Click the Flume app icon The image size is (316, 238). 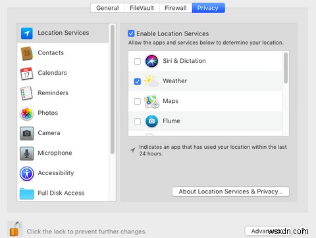click(x=151, y=121)
